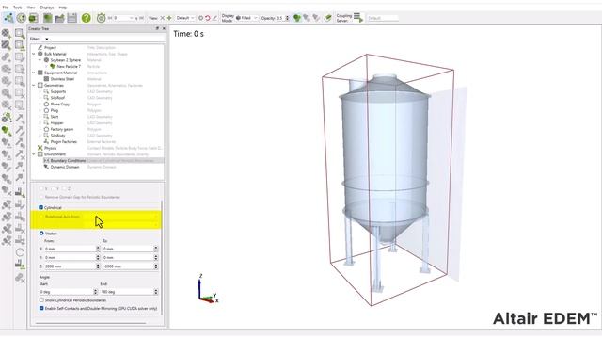
Task: Click the Physics icon in Creator Tree
Action: click(40, 148)
